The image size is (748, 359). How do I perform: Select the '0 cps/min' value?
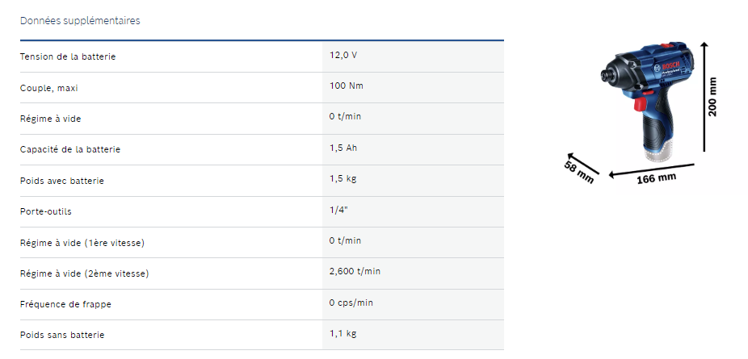click(x=351, y=303)
